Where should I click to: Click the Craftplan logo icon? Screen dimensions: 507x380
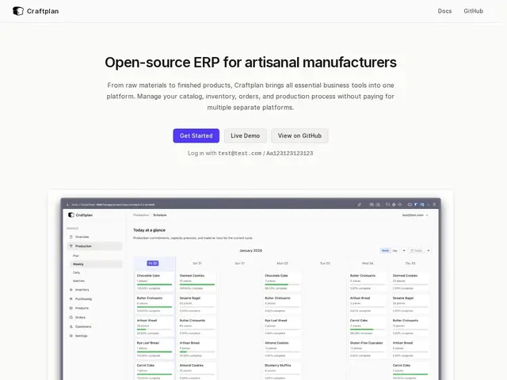coord(18,11)
